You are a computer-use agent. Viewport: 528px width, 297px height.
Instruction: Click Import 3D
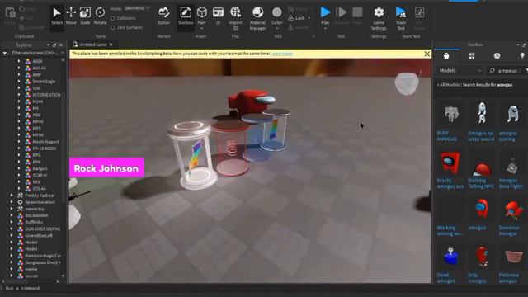pos(235,18)
